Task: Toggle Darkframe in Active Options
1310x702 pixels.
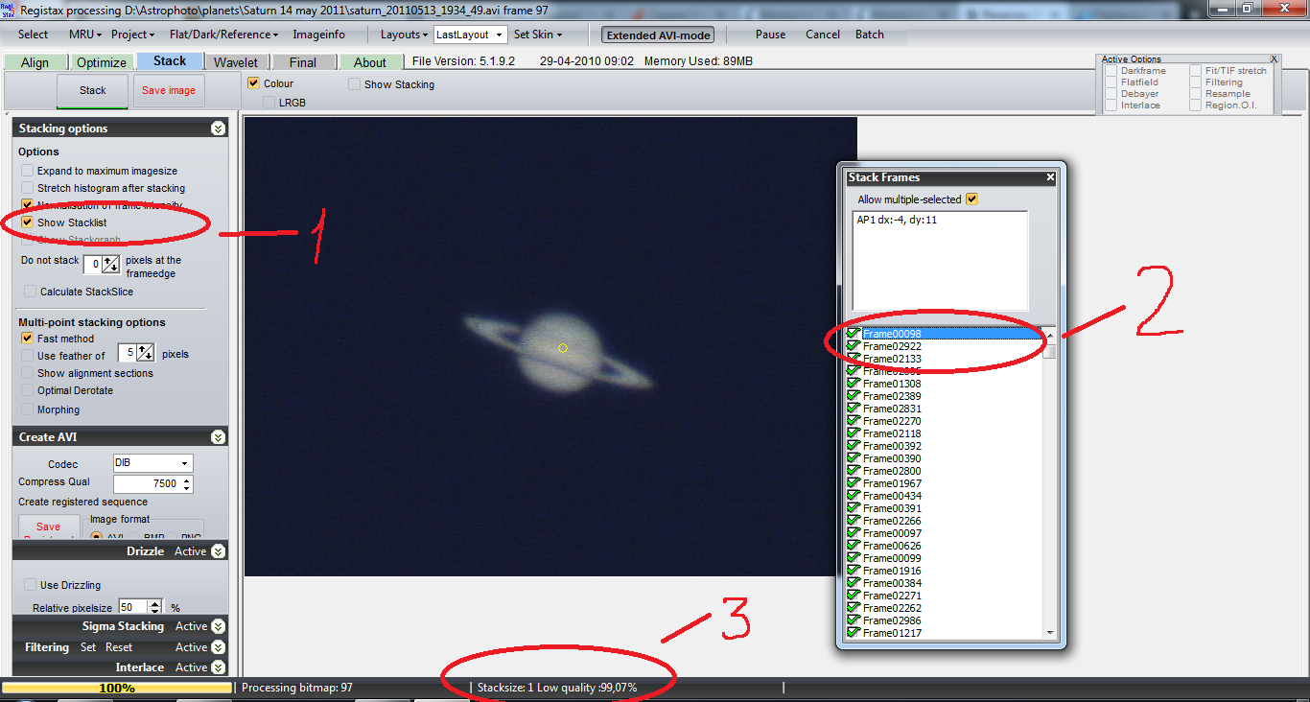Action: pos(1111,71)
